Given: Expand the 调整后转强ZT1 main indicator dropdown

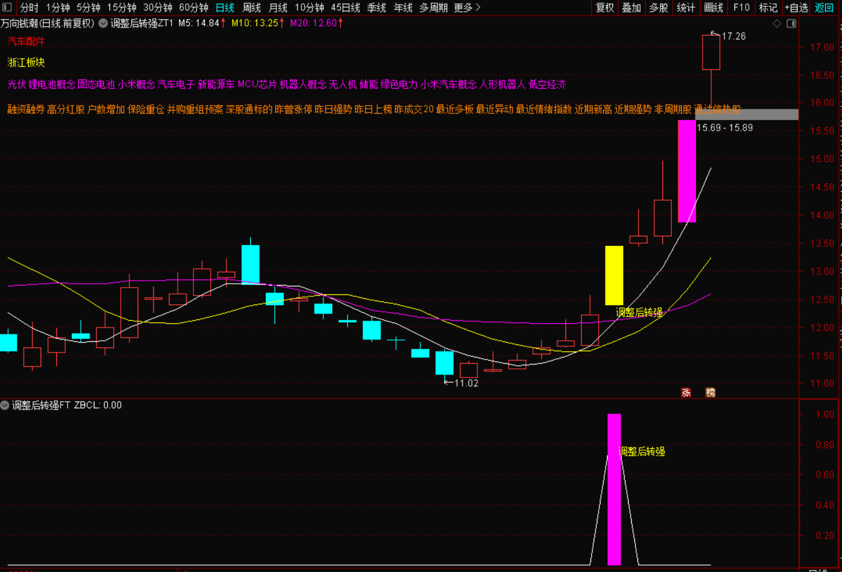Looking at the screenshot, I should [x=103, y=24].
